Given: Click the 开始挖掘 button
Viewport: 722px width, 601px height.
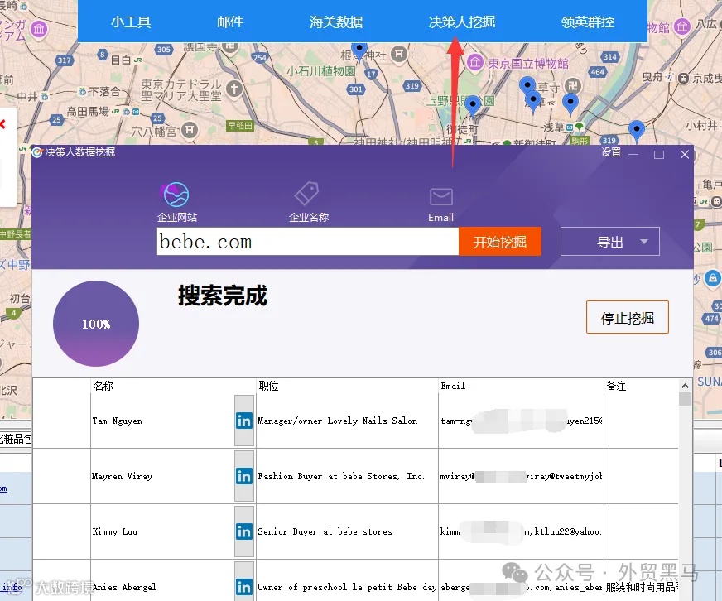Looking at the screenshot, I should pyautogui.click(x=500, y=242).
